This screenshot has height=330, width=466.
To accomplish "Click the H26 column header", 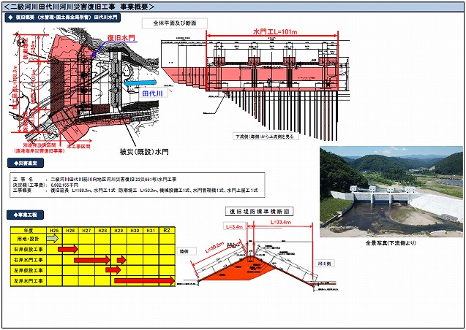I will pos(70,230).
